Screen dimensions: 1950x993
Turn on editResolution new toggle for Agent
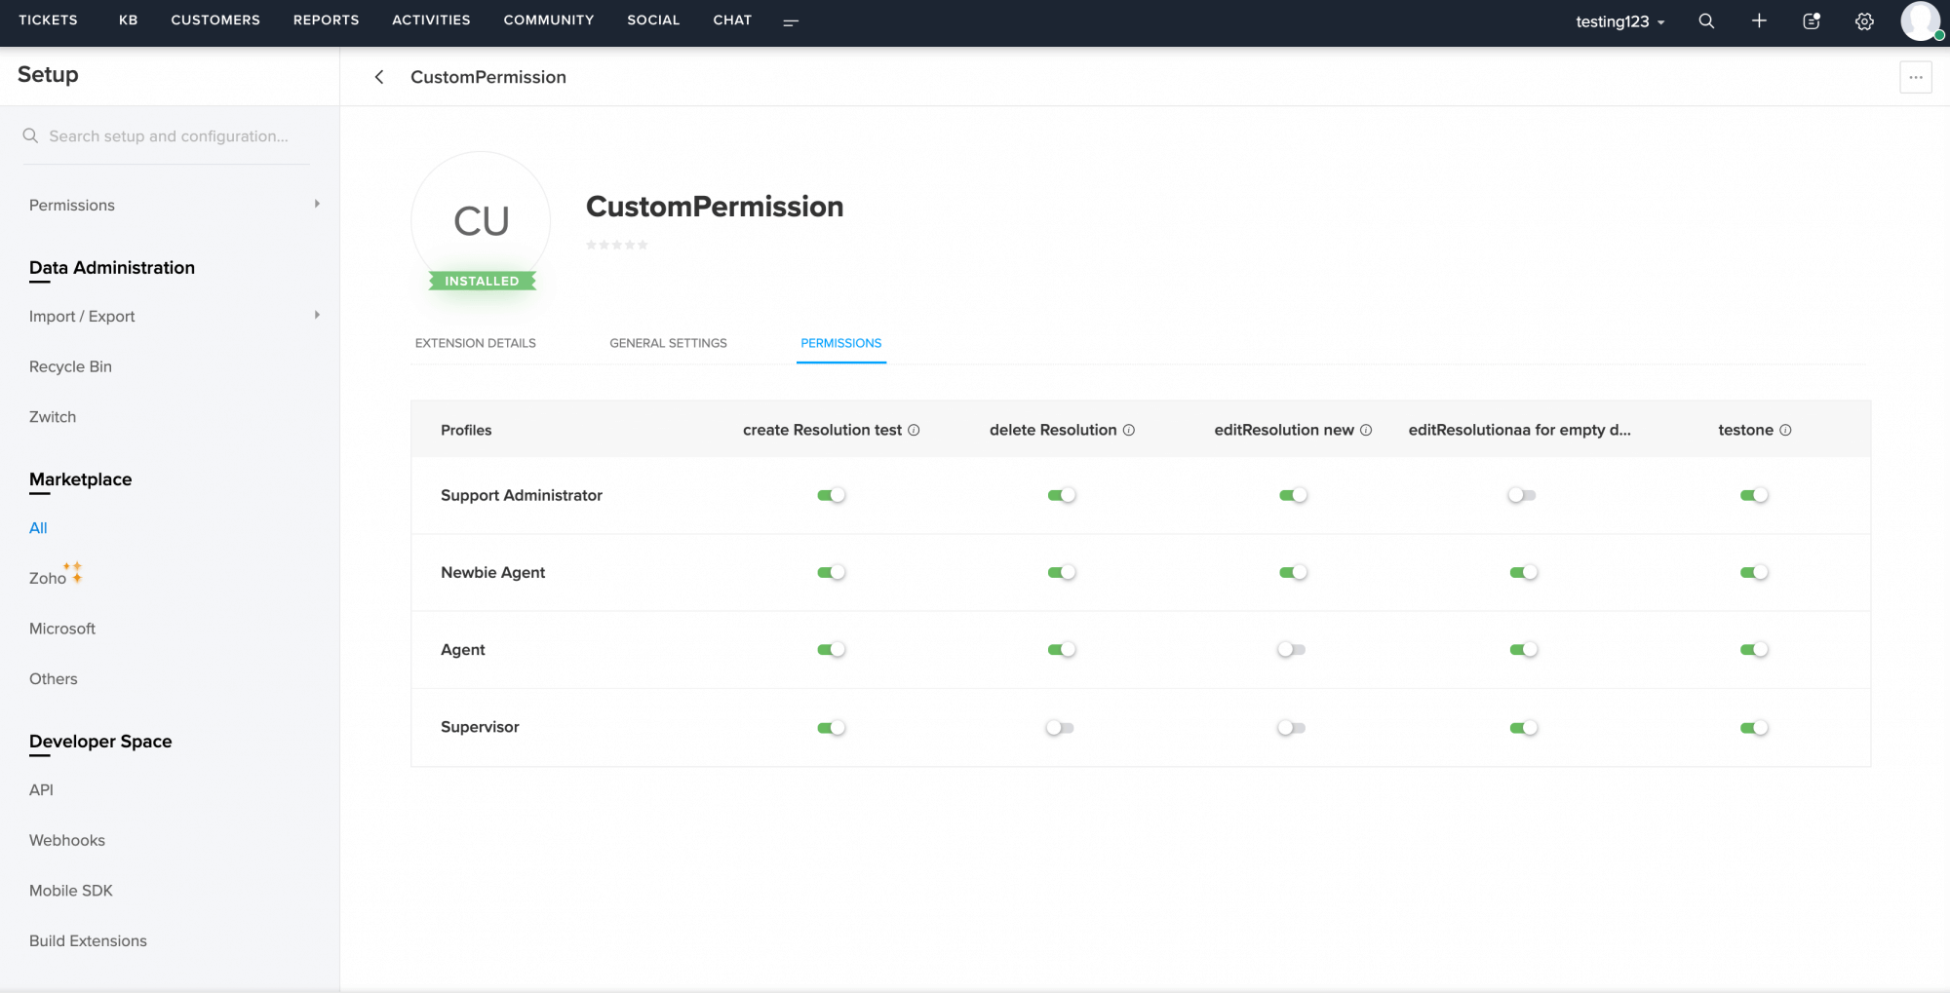(1292, 650)
